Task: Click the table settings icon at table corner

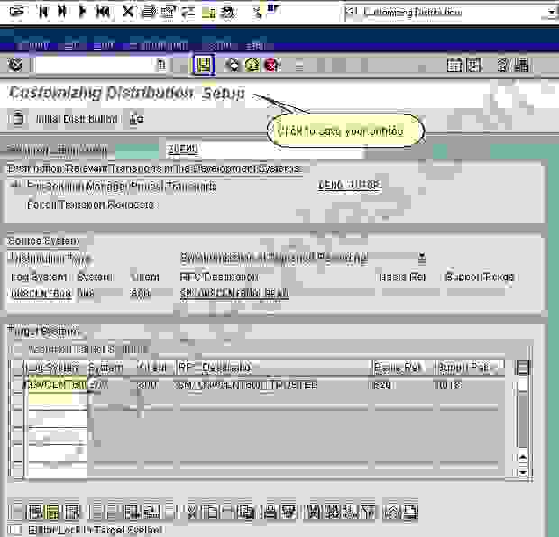Action: tap(522, 368)
